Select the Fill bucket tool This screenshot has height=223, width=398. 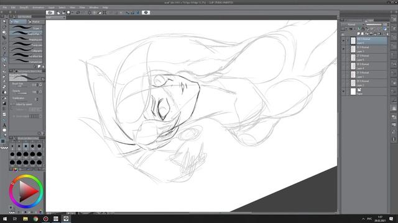tap(4, 98)
